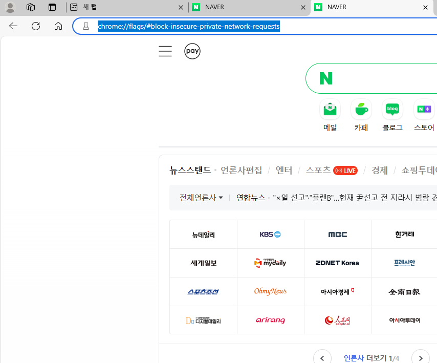
Task: Expand the 전체언론사 dropdown
Action: pos(201,198)
